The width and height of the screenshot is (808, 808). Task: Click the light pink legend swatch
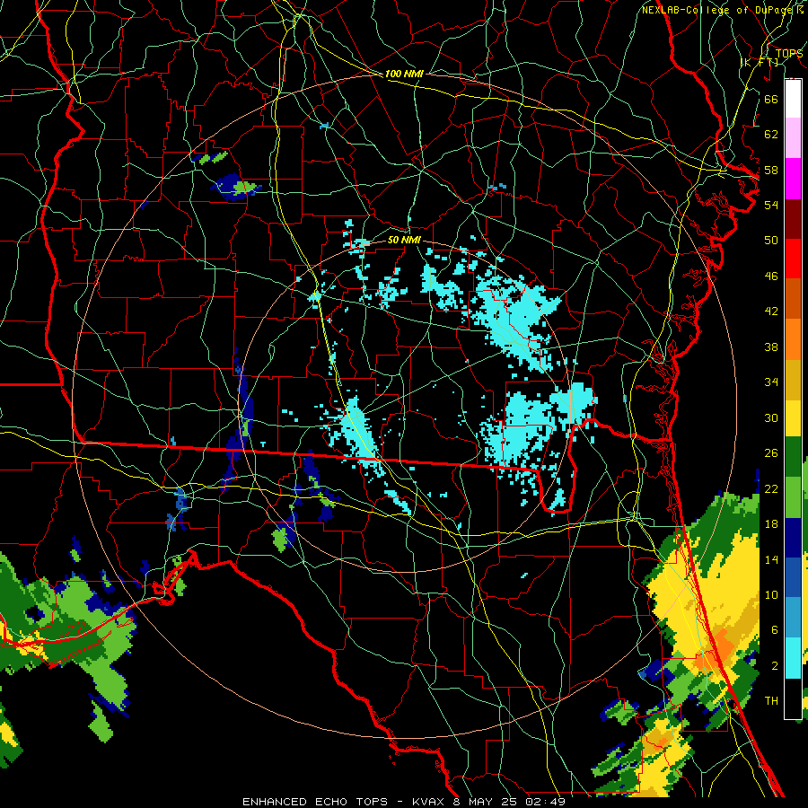[793, 138]
